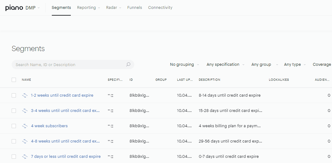Image resolution: width=332 pixels, height=163 pixels.
Task: Open the DMP product dropdown
Action: [32, 8]
